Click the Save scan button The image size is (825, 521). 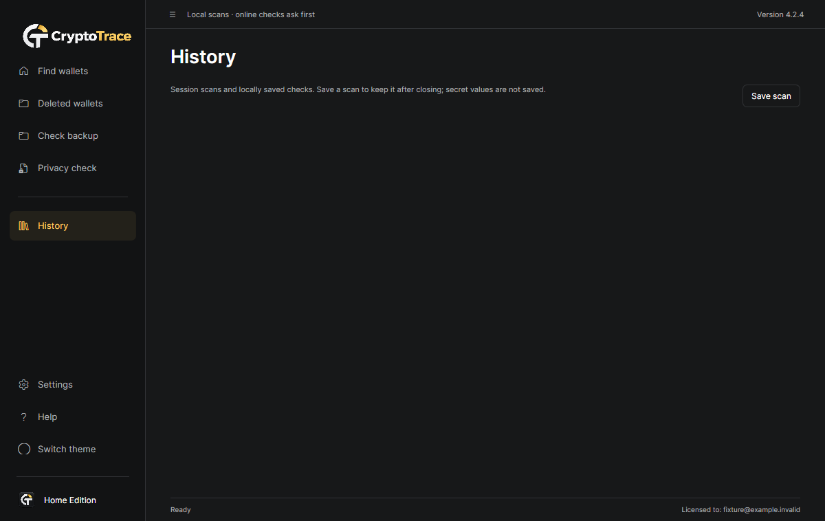pos(771,96)
